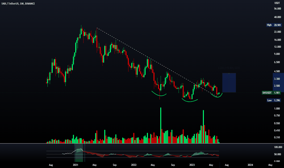This screenshot has width=284, height=168.
Task: Click the 12.000 price axis label
Action: click(x=277, y=47)
